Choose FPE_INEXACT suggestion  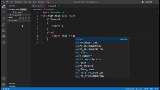coord(102,66)
